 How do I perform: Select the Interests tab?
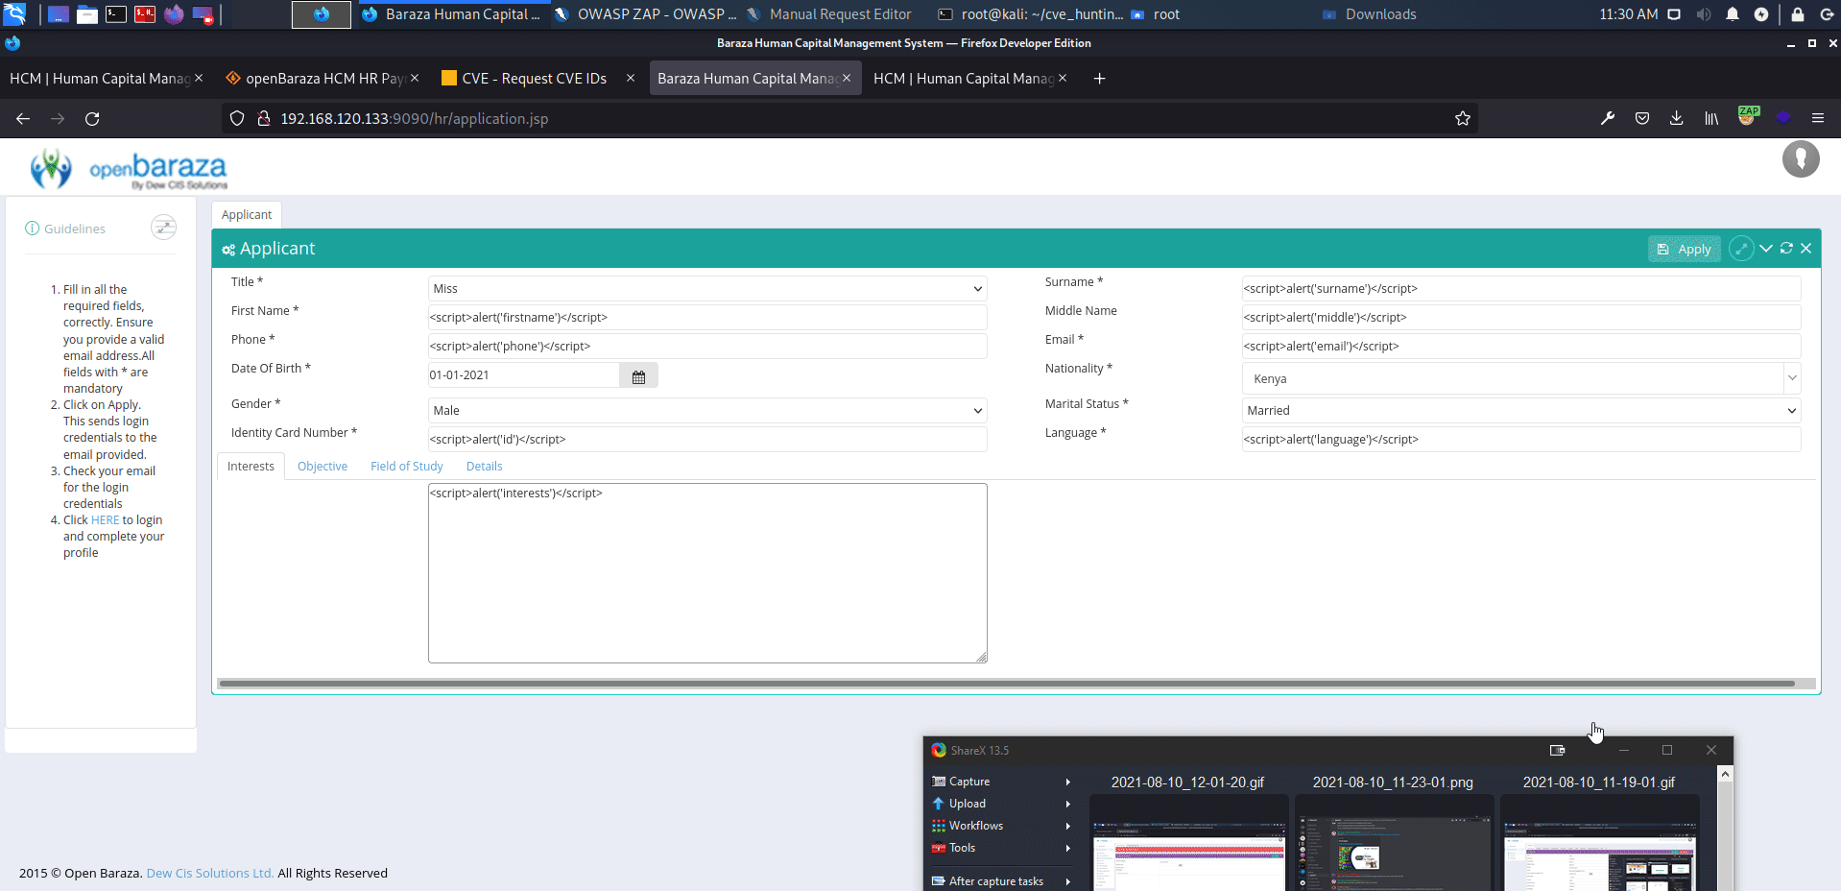pyautogui.click(x=251, y=467)
